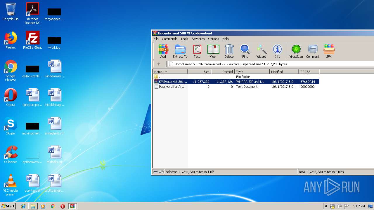Image resolution: width=374 pixels, height=210 pixels.
Task: Open Windows Explorer from taskbar
Action: click(33, 206)
